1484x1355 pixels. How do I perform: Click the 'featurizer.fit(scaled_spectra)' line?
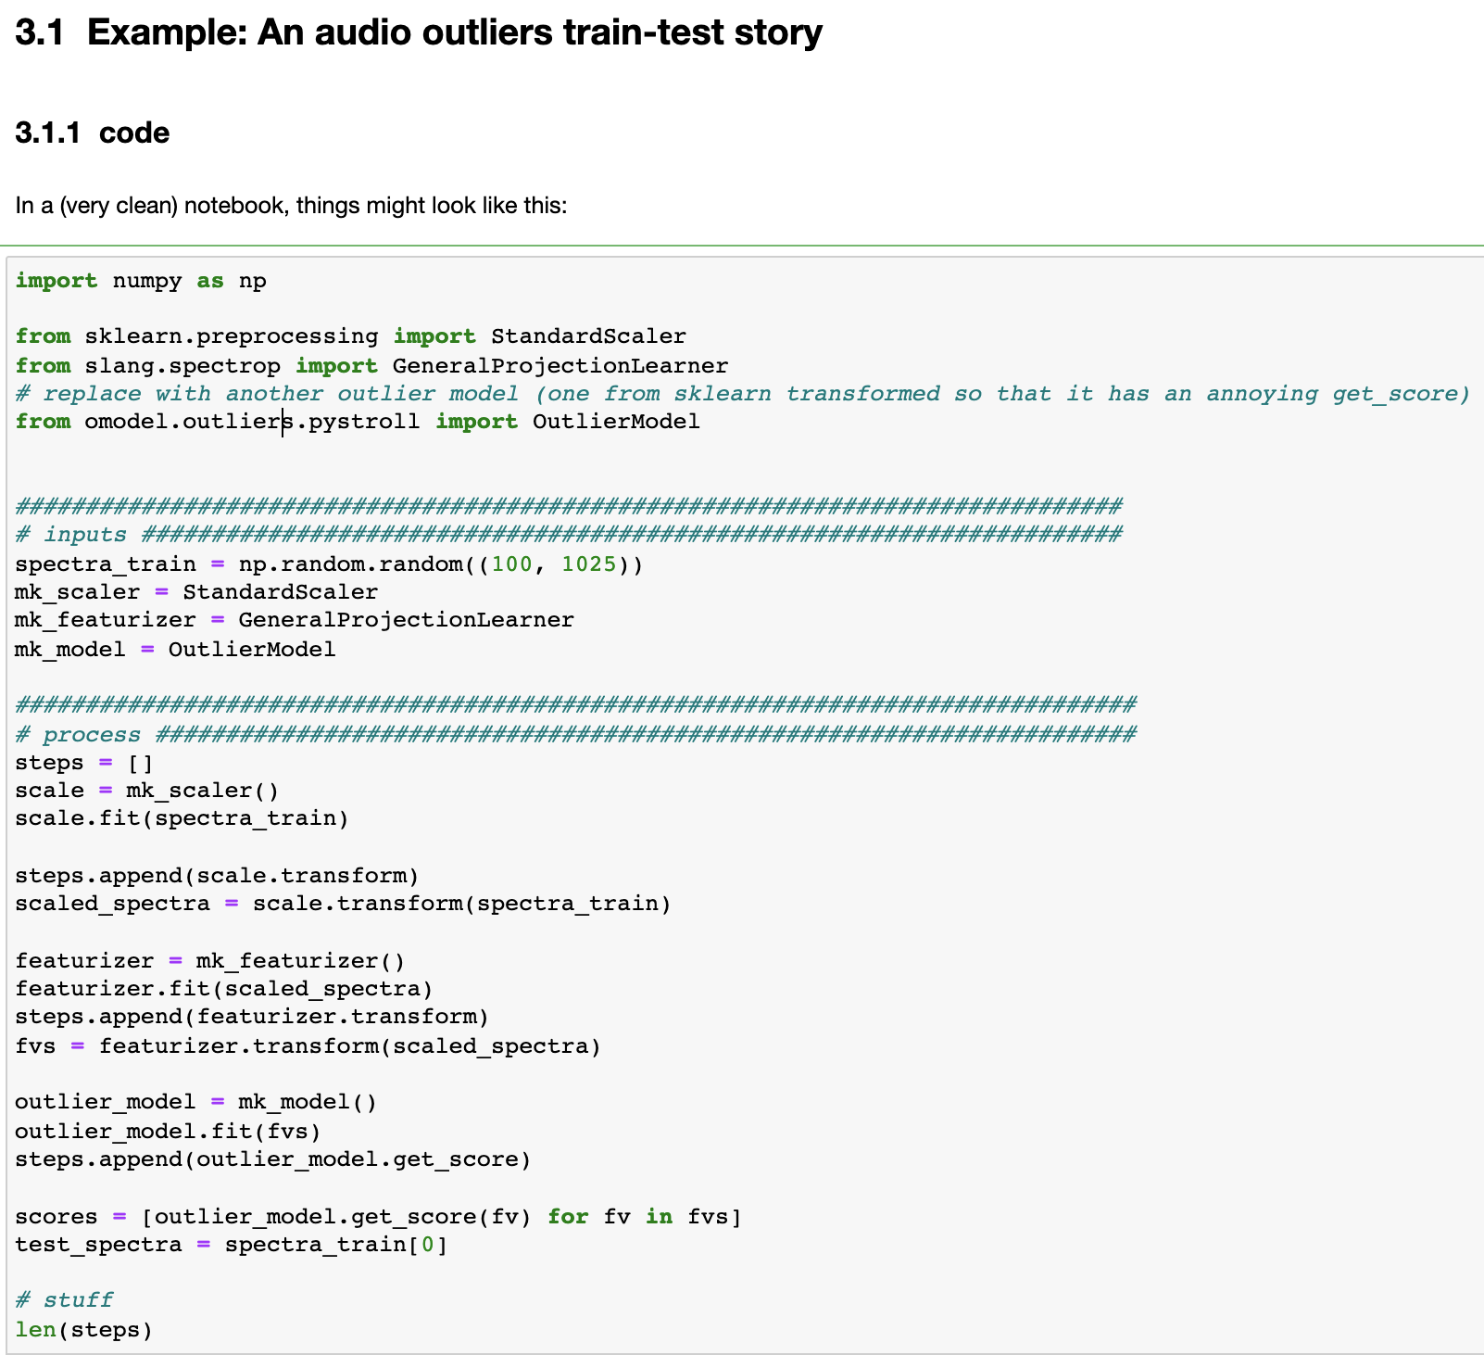click(x=224, y=989)
